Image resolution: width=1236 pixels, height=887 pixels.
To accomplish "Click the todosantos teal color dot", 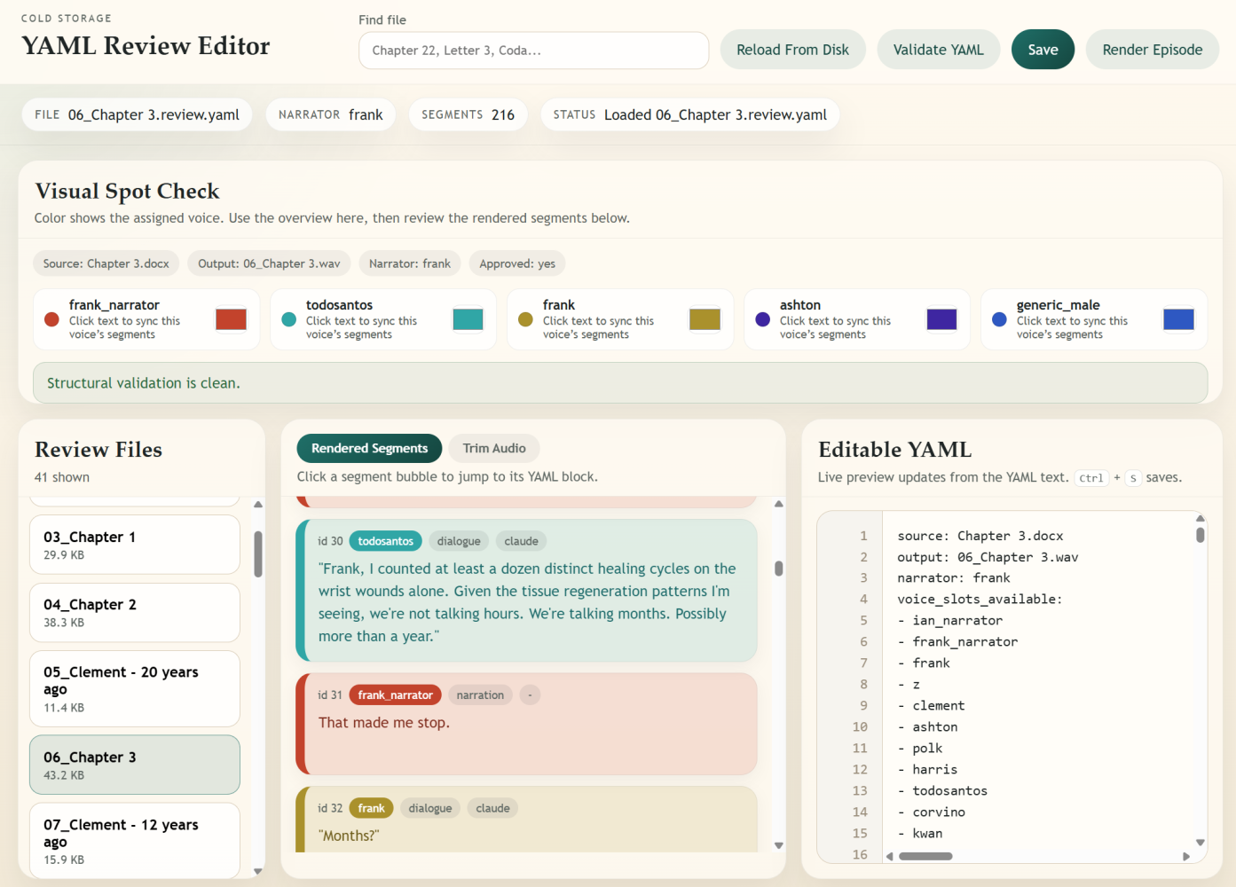I will [288, 319].
